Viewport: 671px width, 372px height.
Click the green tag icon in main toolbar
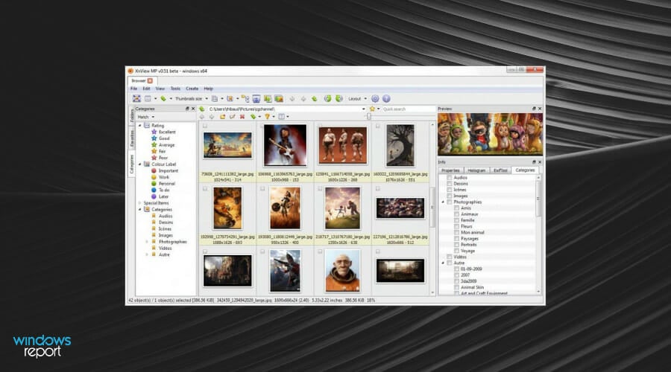pyautogui.click(x=163, y=99)
